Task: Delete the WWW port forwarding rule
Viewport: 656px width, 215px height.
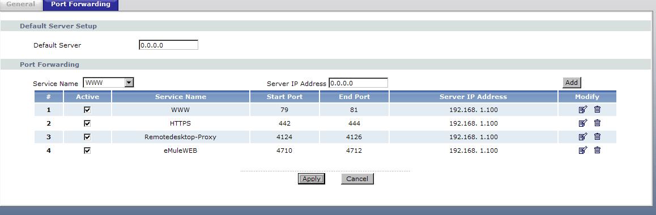Action: coord(598,109)
